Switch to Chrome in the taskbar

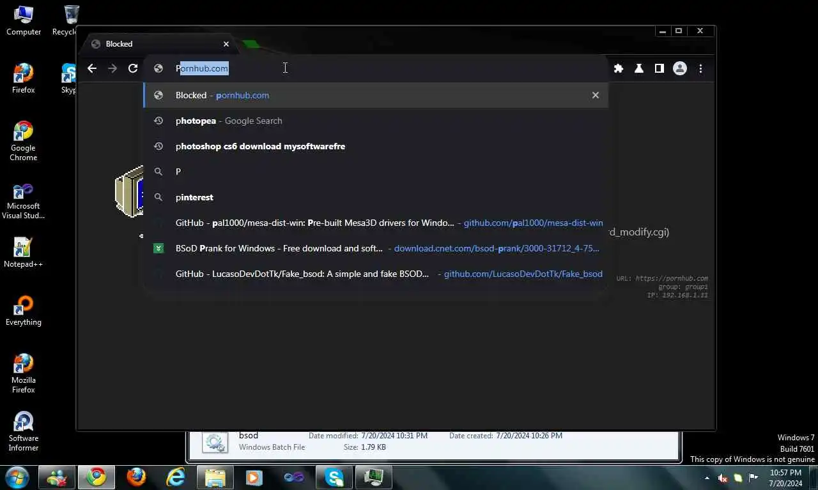click(96, 477)
